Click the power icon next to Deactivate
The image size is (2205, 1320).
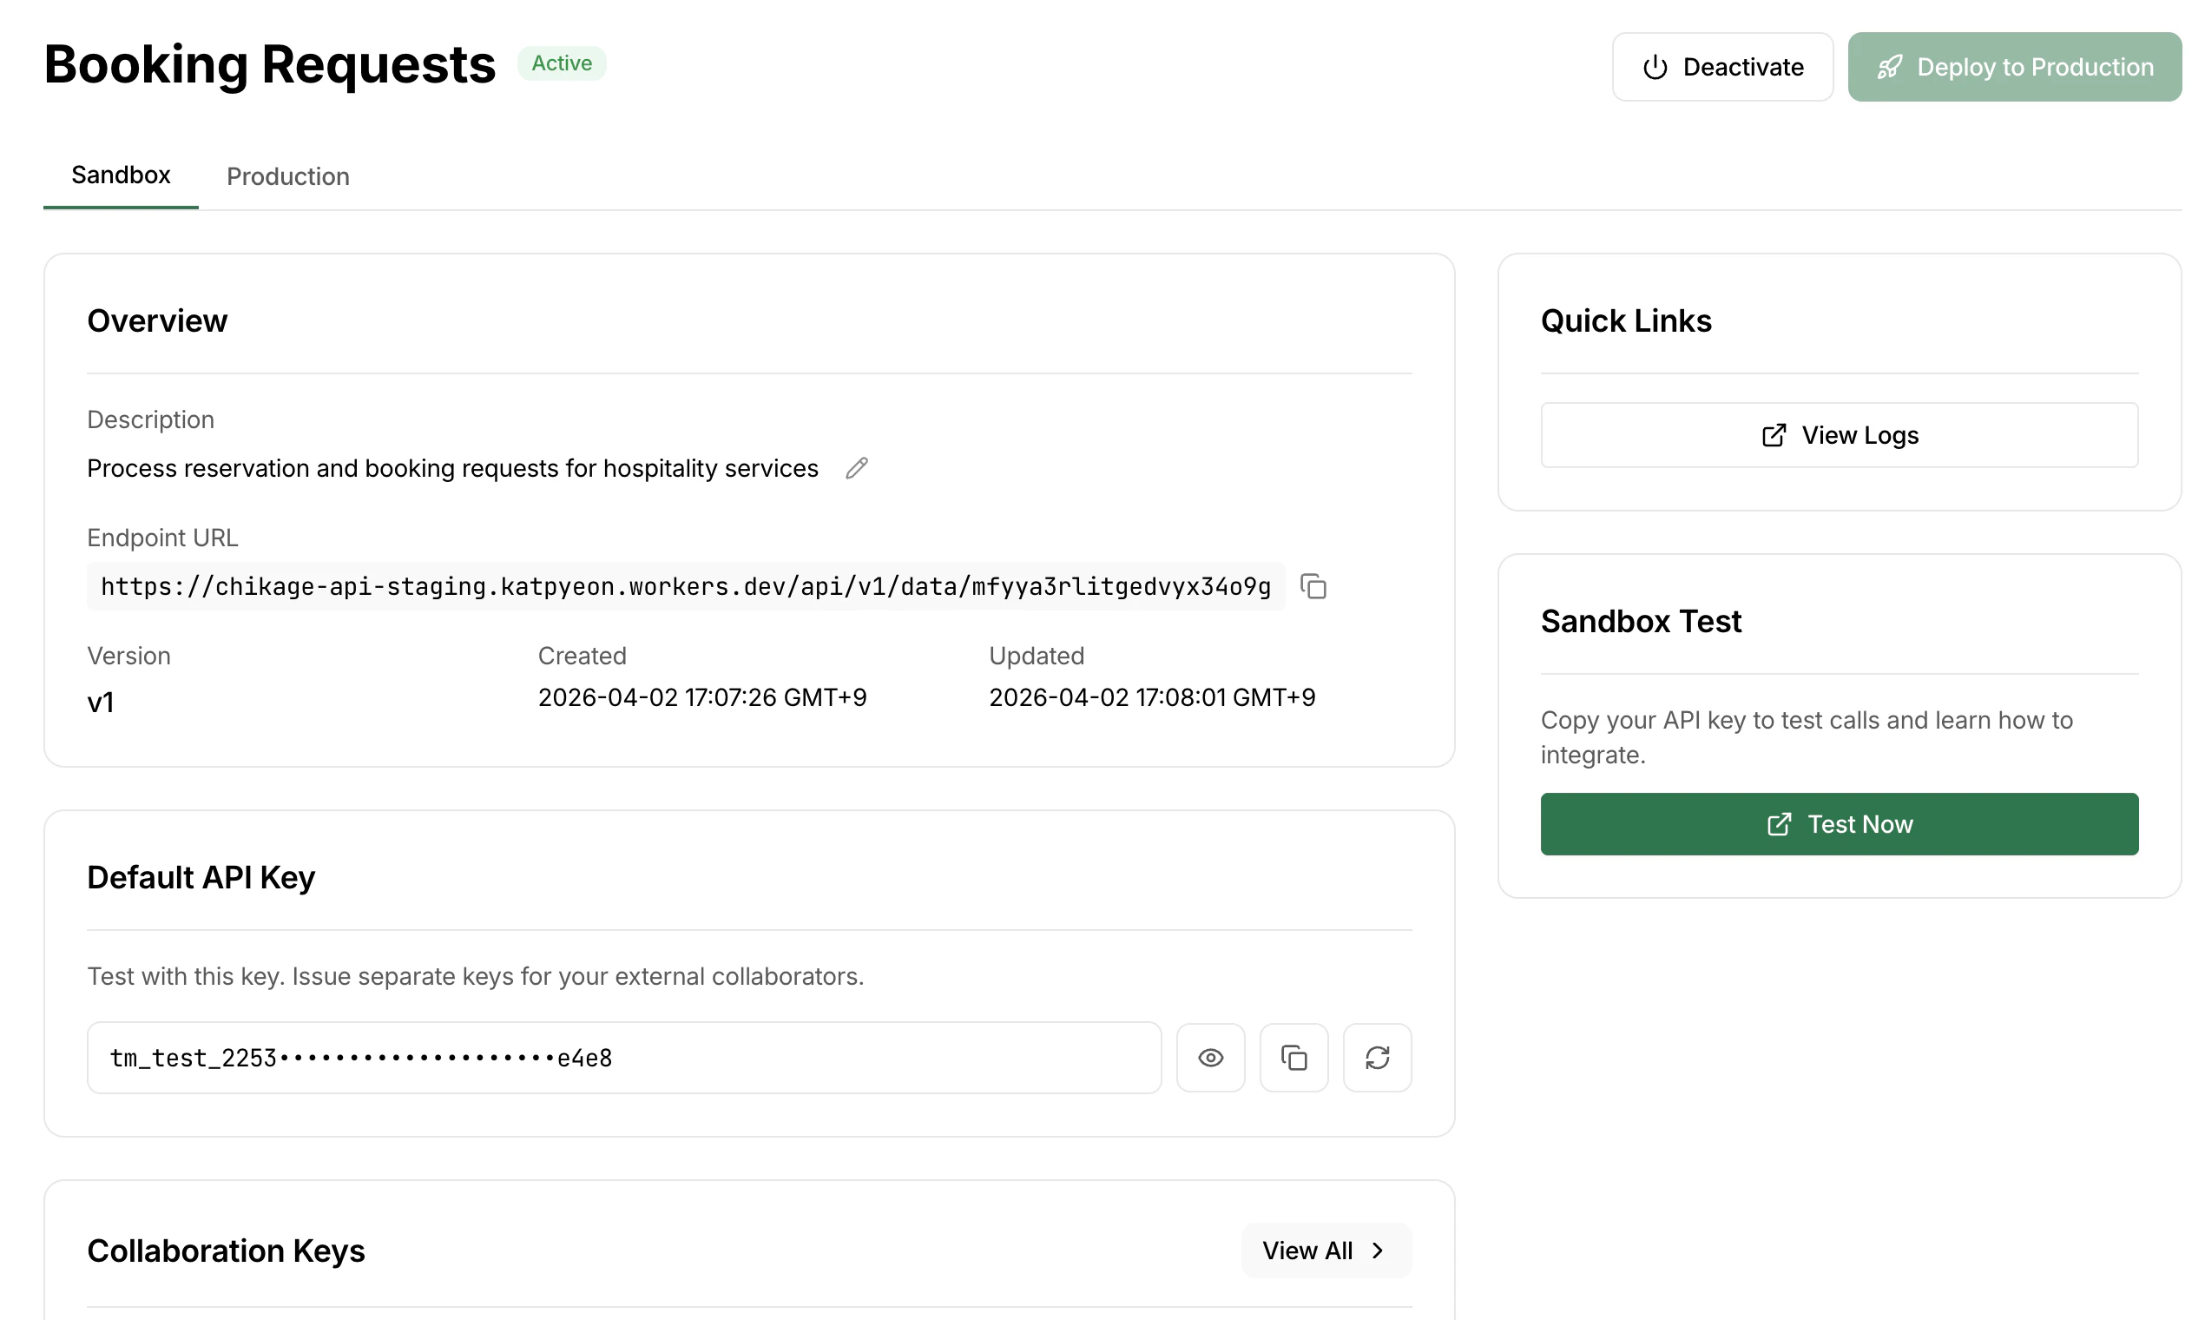pyautogui.click(x=1655, y=67)
